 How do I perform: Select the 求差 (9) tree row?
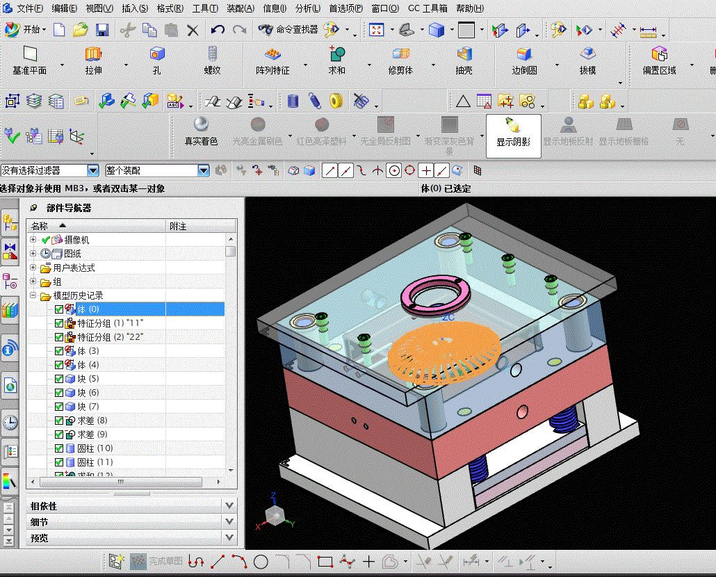pos(126,434)
